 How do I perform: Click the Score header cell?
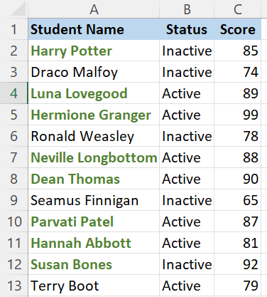tap(238, 29)
